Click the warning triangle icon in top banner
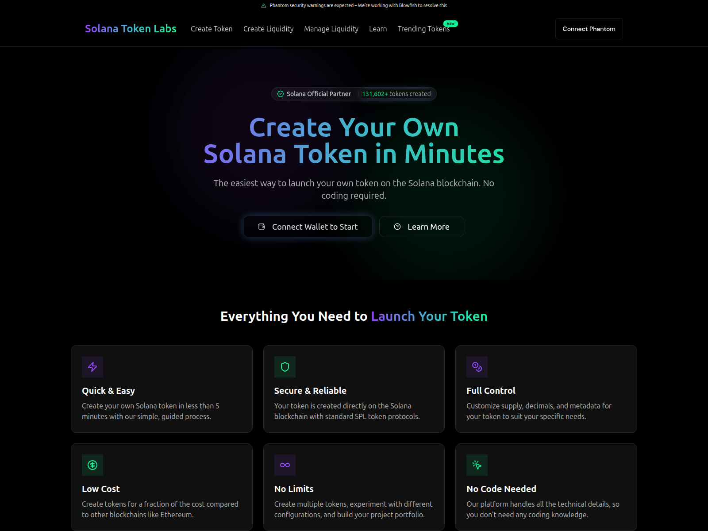This screenshot has width=708, height=531. pos(264,6)
